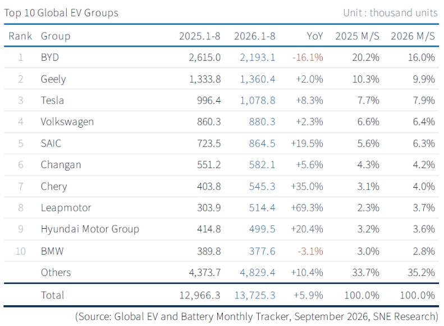The width and height of the screenshot is (444, 326).
Task: Click the +2.3% YoY cell
Action: click(309, 122)
